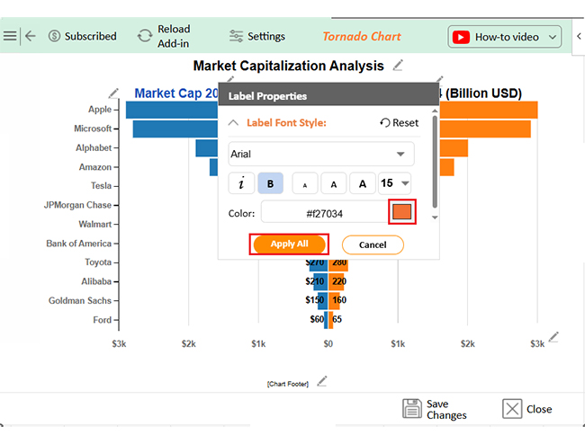Screen dimensions: 585x444
Task: Click the JPMorgan Chase axis label
Action: click(77, 205)
